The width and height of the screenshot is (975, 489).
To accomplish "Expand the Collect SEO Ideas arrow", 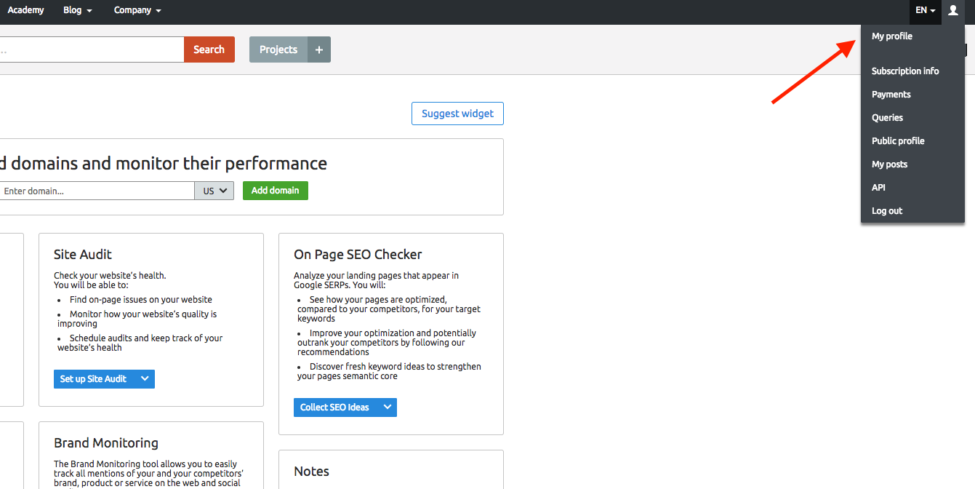I will pos(386,407).
